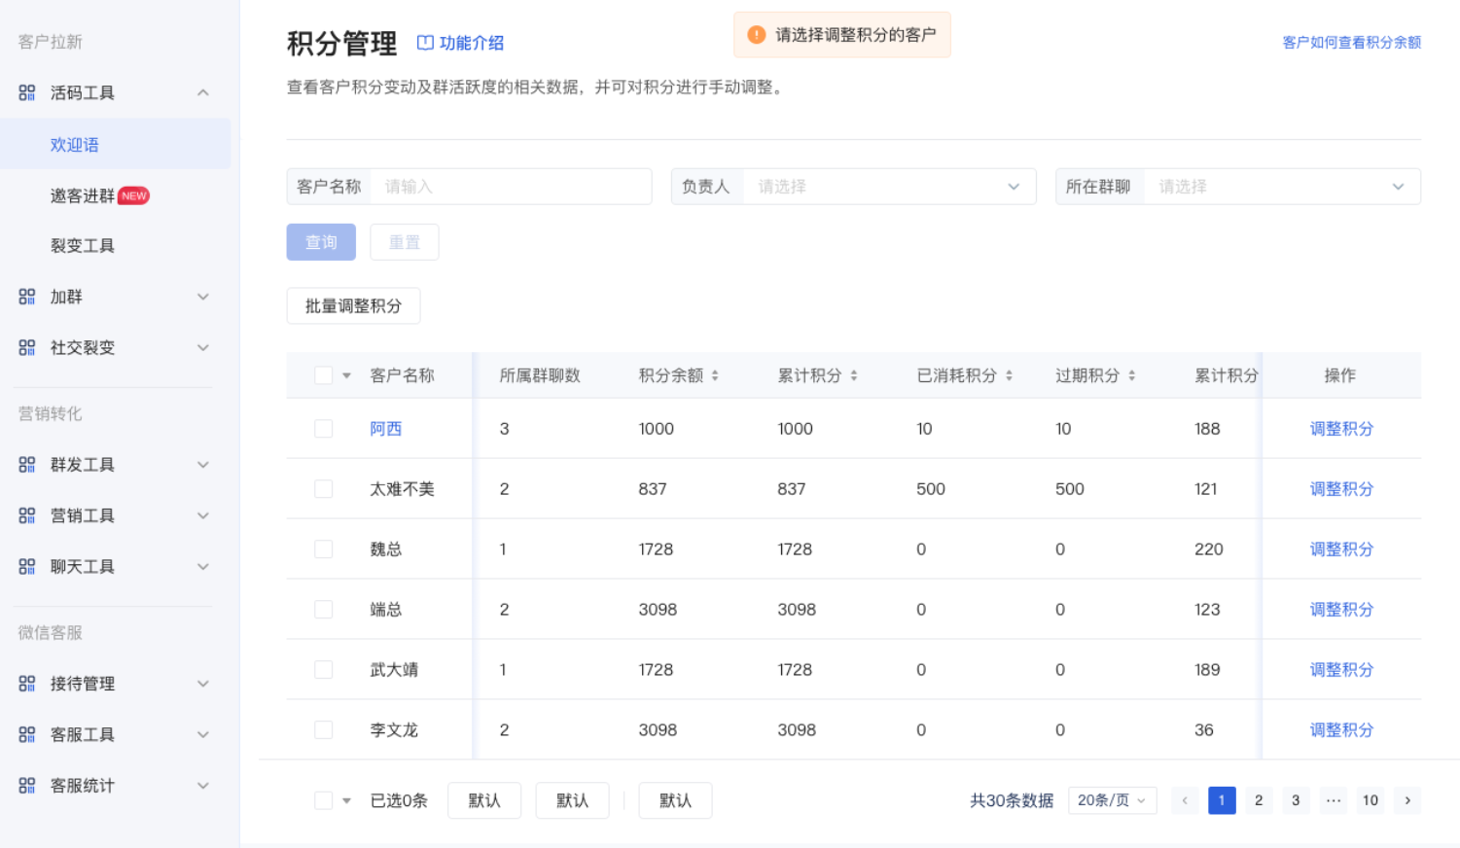Image resolution: width=1460 pixels, height=848 pixels.
Task: Expand the 营销工具 menu chevron
Action: tap(203, 515)
